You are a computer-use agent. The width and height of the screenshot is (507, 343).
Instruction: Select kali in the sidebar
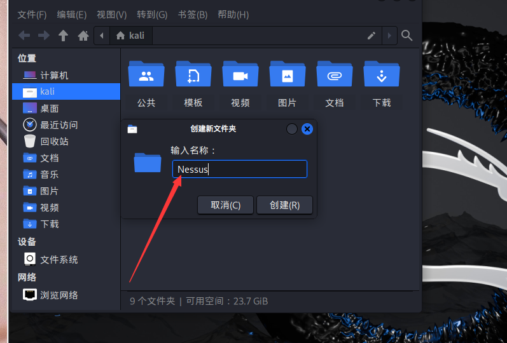click(66, 91)
